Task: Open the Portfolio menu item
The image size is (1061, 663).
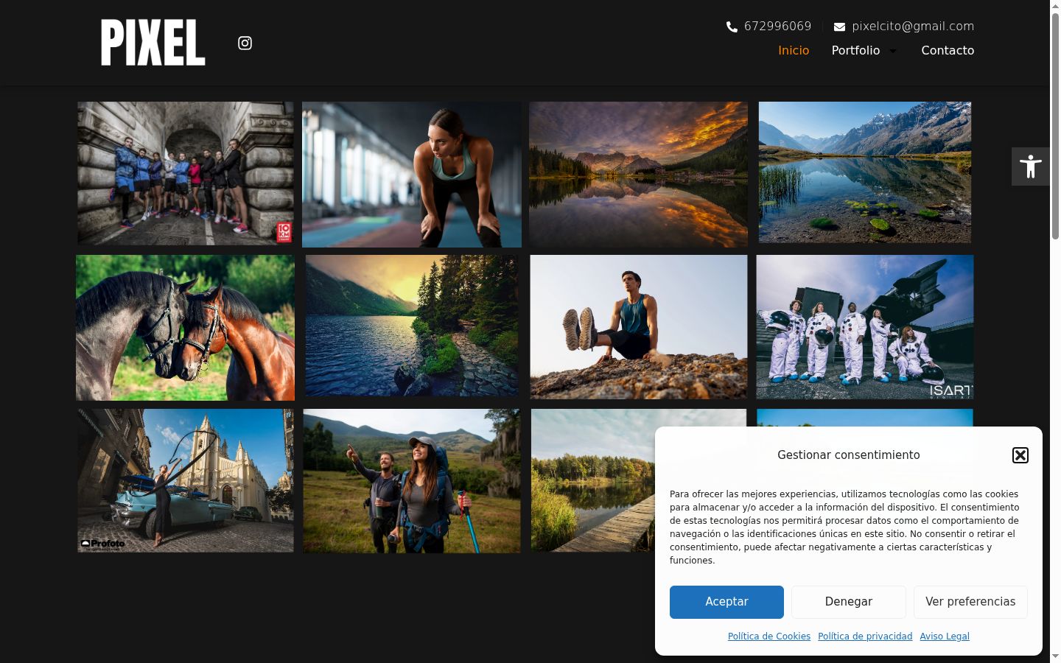Action: tap(855, 50)
